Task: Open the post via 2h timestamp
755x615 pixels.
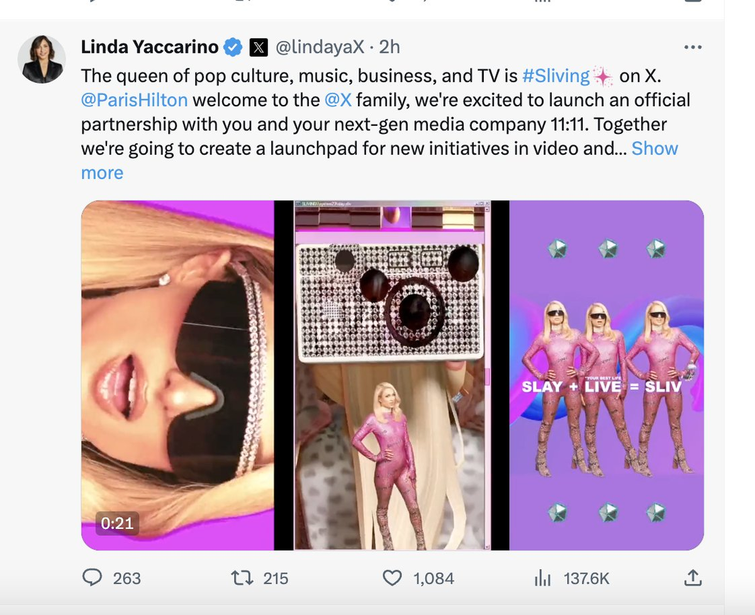Action: click(389, 47)
